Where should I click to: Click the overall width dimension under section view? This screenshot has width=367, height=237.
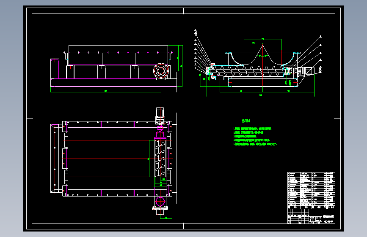pyautogui.click(x=260, y=95)
